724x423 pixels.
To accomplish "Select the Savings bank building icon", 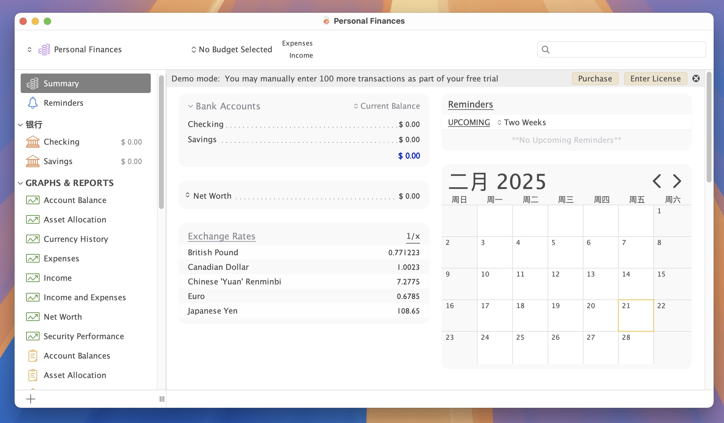I will tap(33, 161).
